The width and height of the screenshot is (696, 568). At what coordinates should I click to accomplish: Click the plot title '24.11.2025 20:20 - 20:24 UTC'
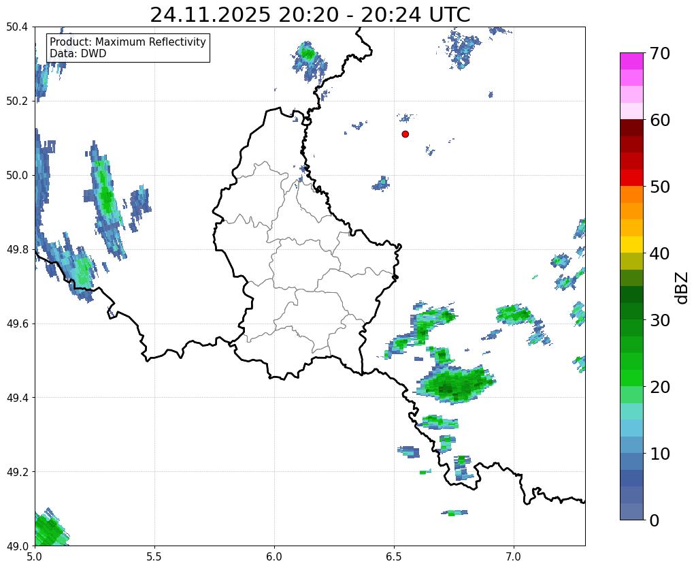pyautogui.click(x=310, y=15)
